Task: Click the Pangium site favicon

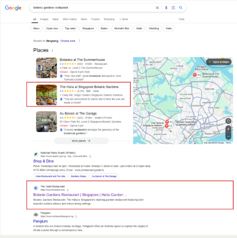Action: coord(36,214)
